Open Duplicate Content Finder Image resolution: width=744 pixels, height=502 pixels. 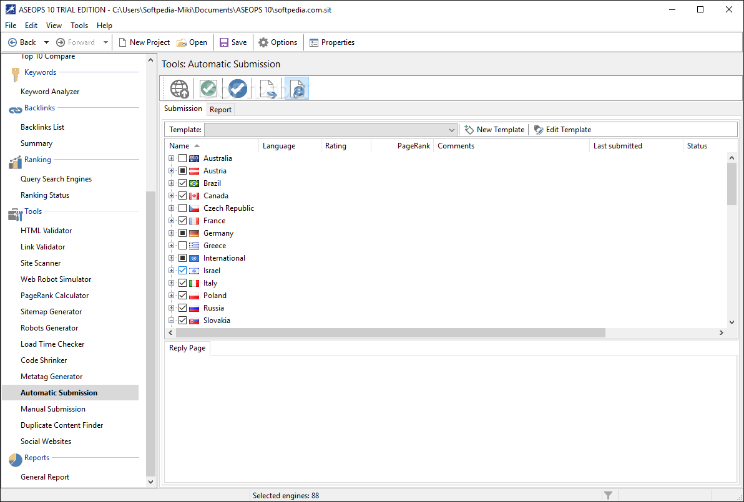[x=62, y=425]
